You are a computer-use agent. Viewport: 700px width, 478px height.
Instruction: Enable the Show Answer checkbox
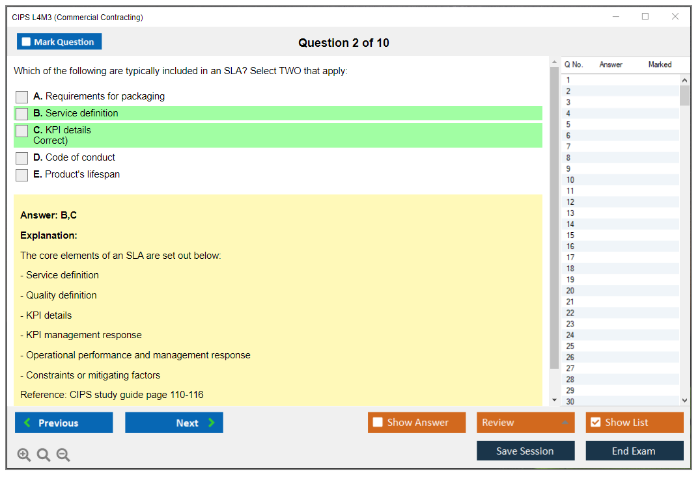click(378, 423)
